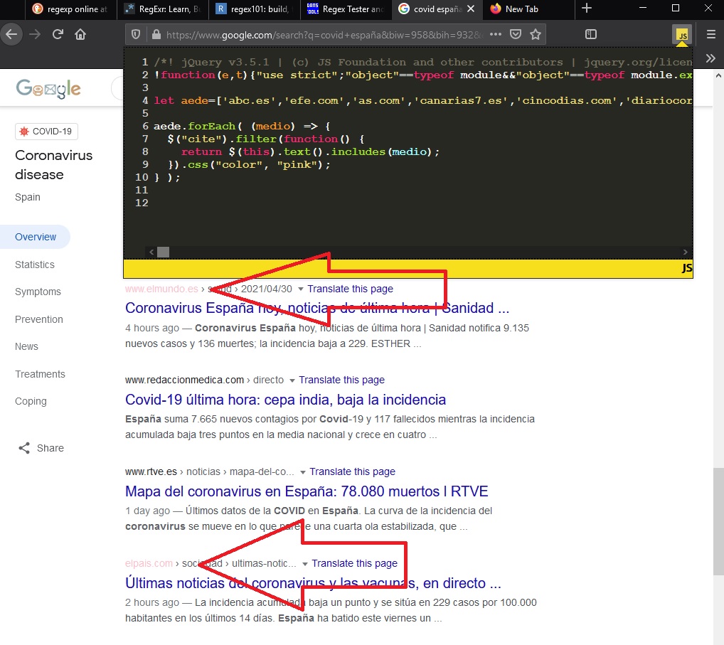Open the Firefox hamburger menu
The height and width of the screenshot is (645, 724).
pos(710,34)
